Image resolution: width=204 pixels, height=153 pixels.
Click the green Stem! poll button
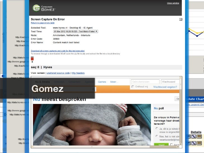pyautogui.click(x=161, y=144)
